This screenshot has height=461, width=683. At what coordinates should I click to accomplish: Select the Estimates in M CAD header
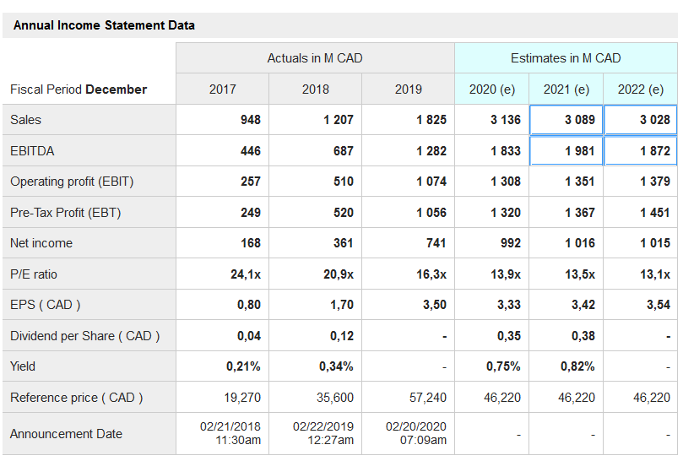565,58
